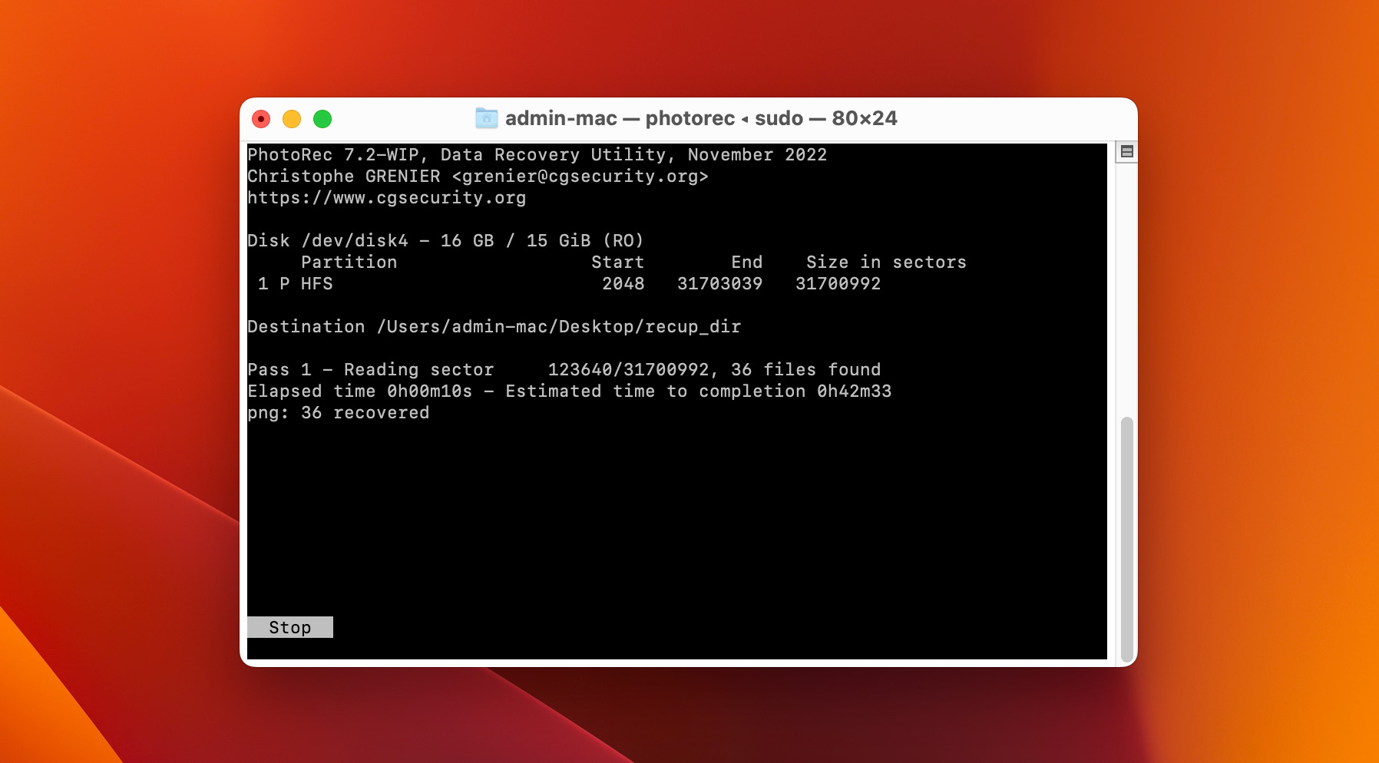Click the Elapsed time status line
Screen dimensions: 1379x763
(x=568, y=391)
